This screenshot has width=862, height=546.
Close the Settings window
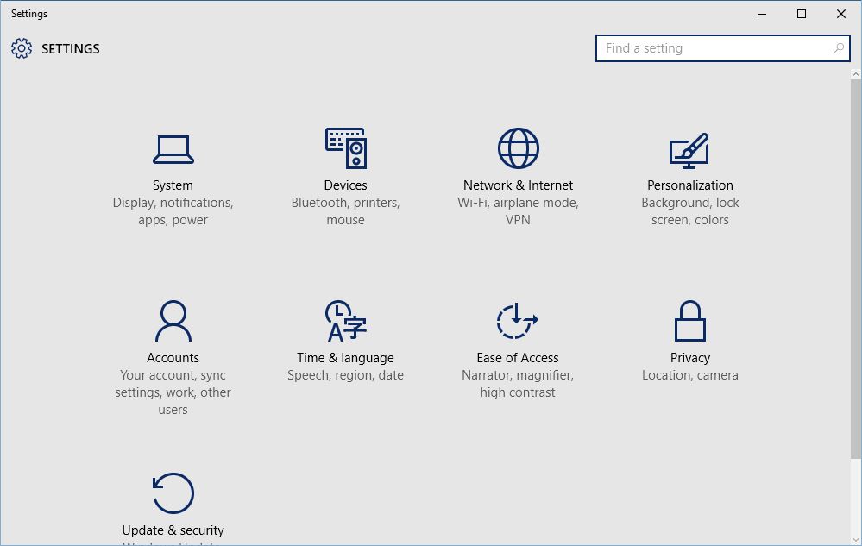pos(841,14)
